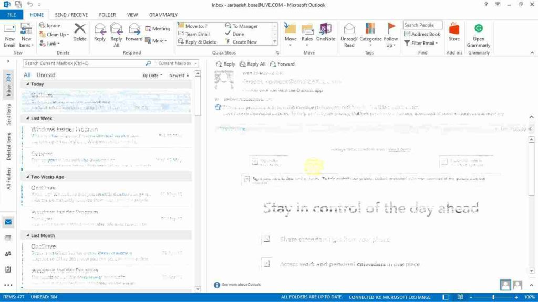Open the New Items menu
Screen dimensions: 538x302
[26, 35]
